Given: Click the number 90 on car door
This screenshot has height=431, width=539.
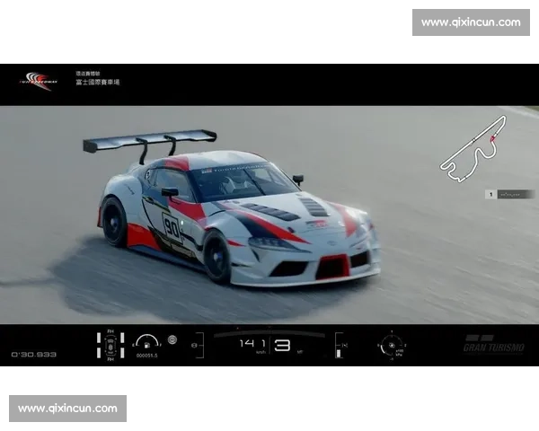Looking at the screenshot, I should 171,224.
